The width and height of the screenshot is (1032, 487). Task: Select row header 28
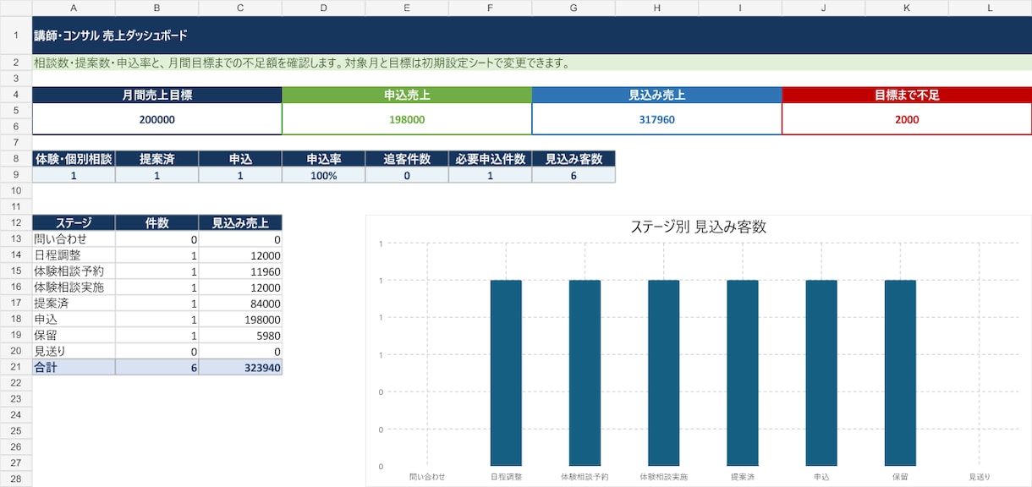[16, 479]
